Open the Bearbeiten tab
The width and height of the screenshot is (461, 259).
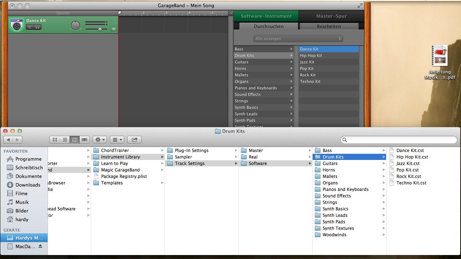pos(329,26)
